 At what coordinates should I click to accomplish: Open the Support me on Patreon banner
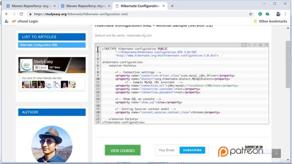(240, 151)
